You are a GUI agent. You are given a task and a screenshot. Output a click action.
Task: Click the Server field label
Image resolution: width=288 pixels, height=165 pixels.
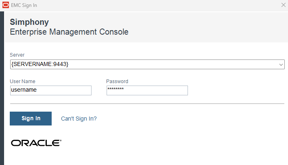17,55
